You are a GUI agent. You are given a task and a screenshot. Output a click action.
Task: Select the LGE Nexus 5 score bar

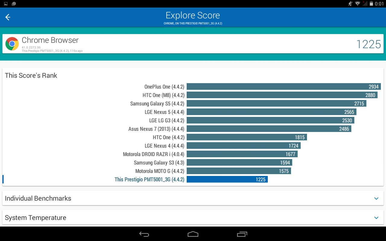pos(271,112)
